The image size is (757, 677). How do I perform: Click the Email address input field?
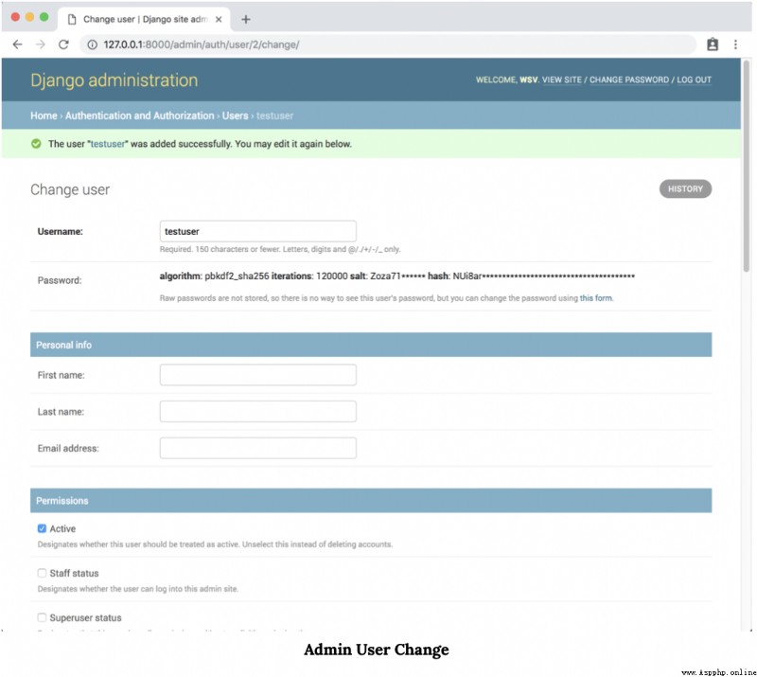(257, 448)
